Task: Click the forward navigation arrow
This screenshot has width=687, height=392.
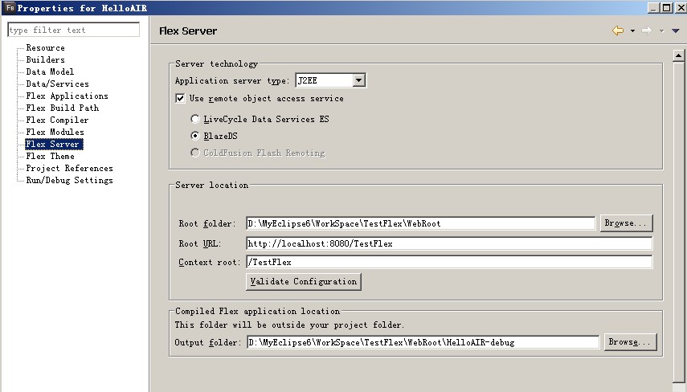Action: coord(646,31)
